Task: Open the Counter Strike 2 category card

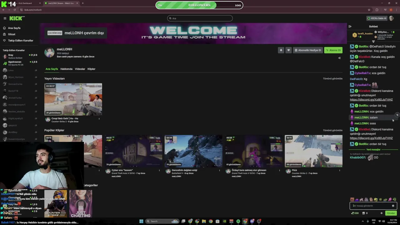Action: pyautogui.click(x=56, y=204)
